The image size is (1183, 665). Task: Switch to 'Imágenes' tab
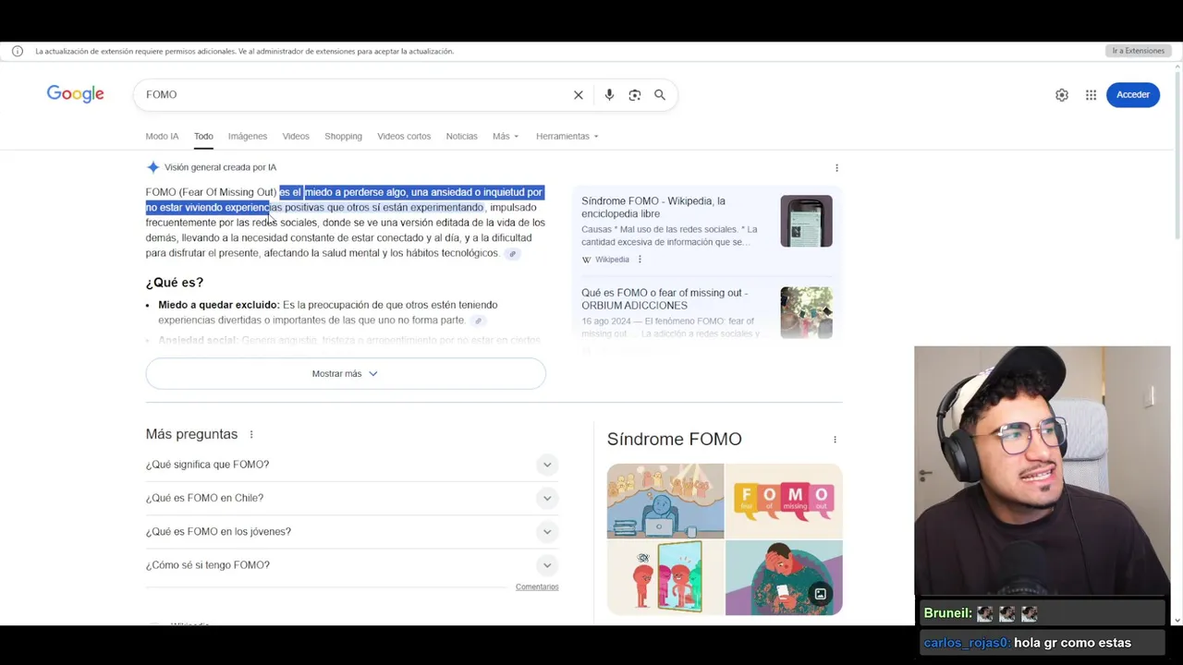248,137
